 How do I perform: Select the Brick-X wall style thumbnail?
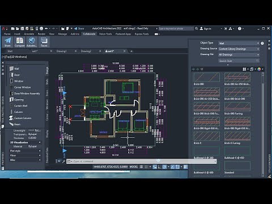point(207,137)
